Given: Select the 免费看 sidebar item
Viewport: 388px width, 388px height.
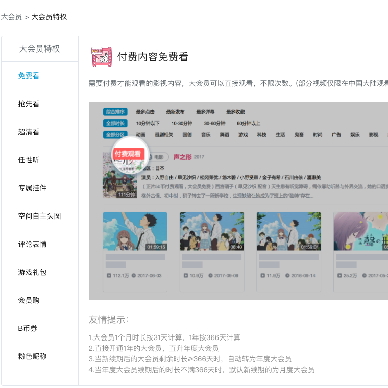Looking at the screenshot, I should pyautogui.click(x=29, y=76).
